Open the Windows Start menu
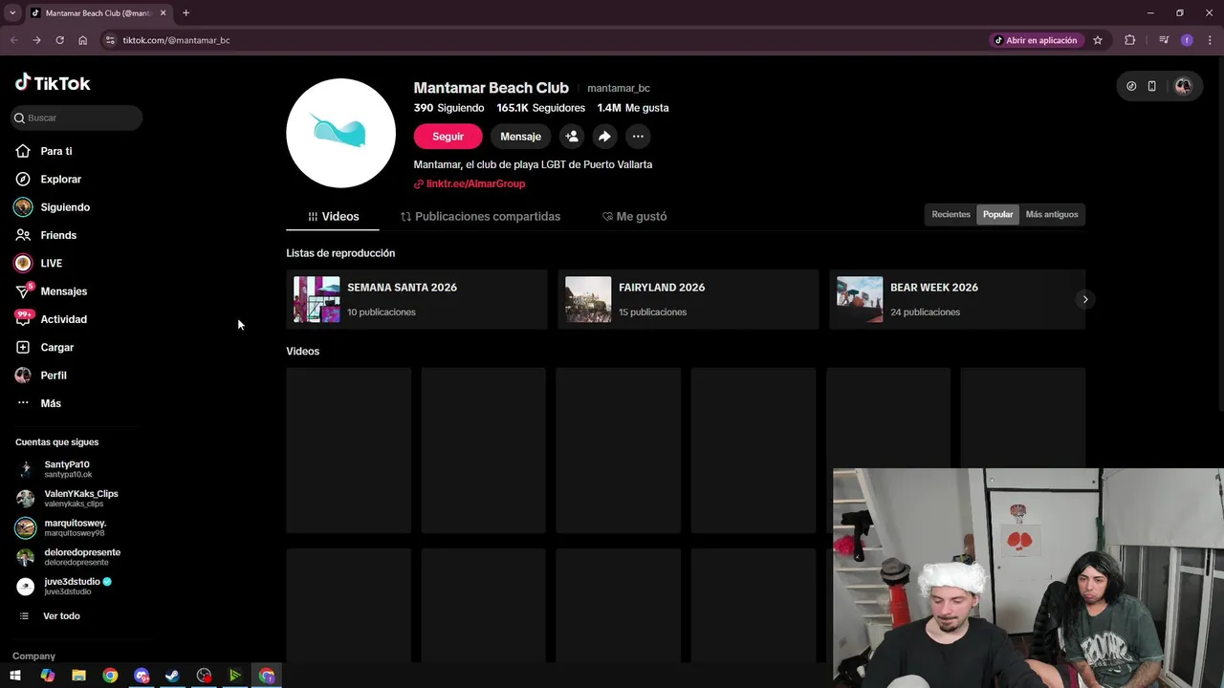The width and height of the screenshot is (1224, 688). pyautogui.click(x=15, y=676)
